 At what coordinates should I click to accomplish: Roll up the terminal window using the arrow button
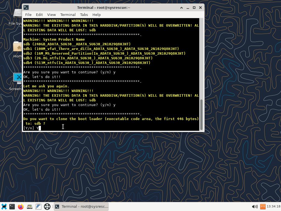click(181, 7)
